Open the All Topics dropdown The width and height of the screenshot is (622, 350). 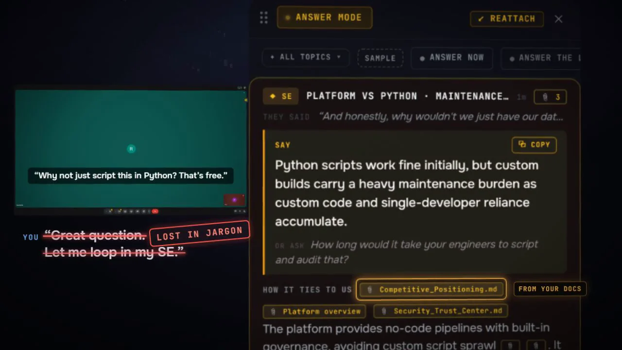coord(306,57)
